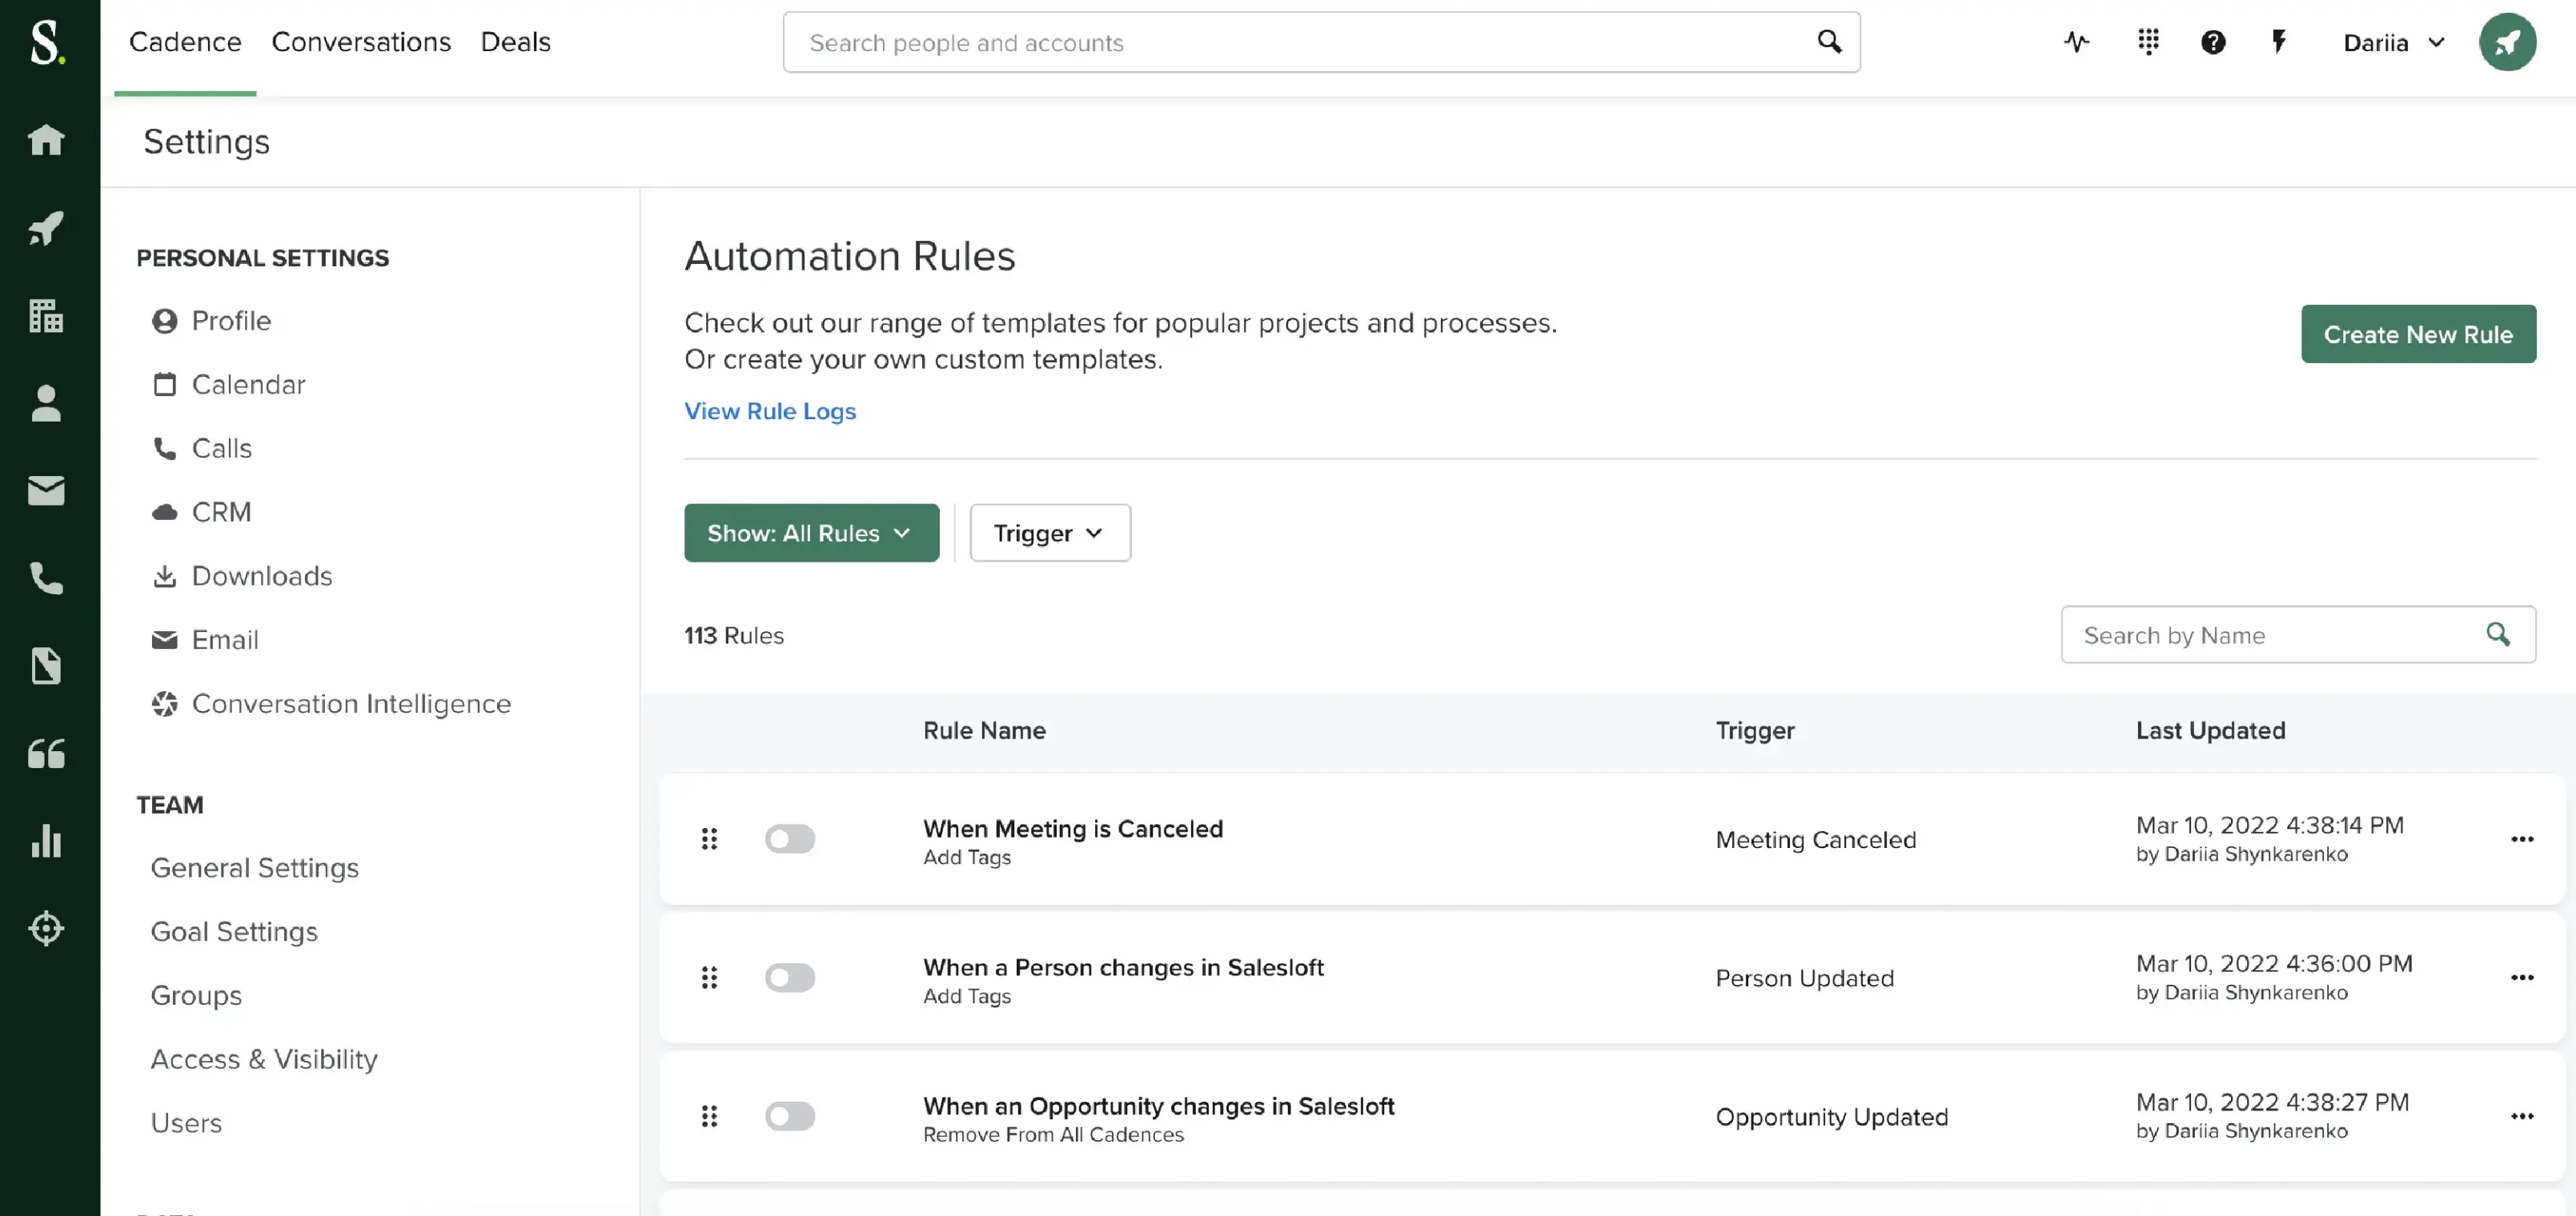Open When an Opportunity changes in Salesloft name
This screenshot has width=2576, height=1216.
point(1158,1107)
